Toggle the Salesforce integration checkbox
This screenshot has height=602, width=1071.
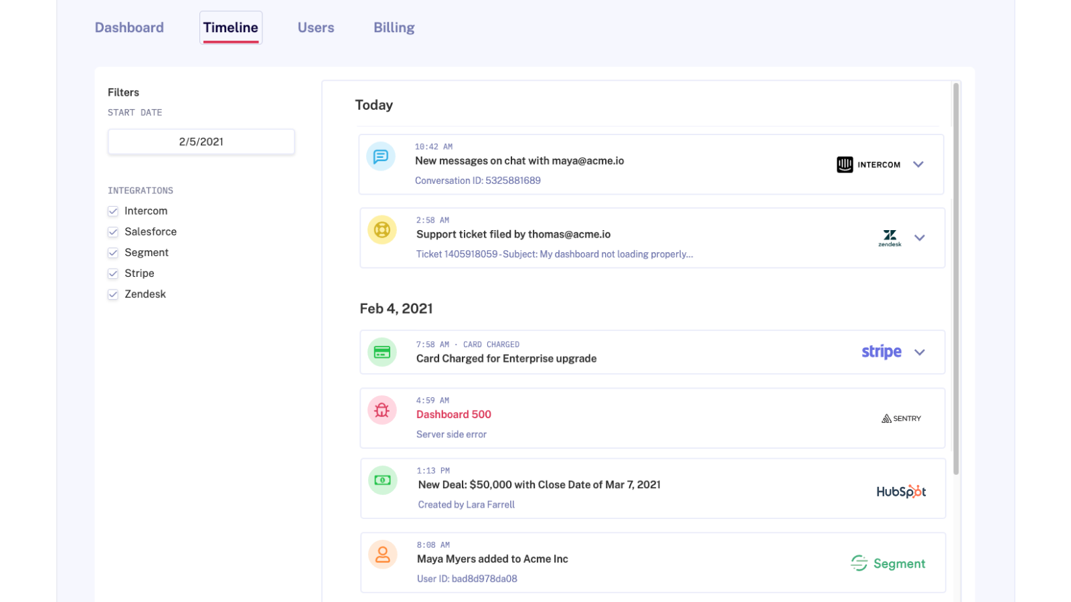pyautogui.click(x=113, y=232)
